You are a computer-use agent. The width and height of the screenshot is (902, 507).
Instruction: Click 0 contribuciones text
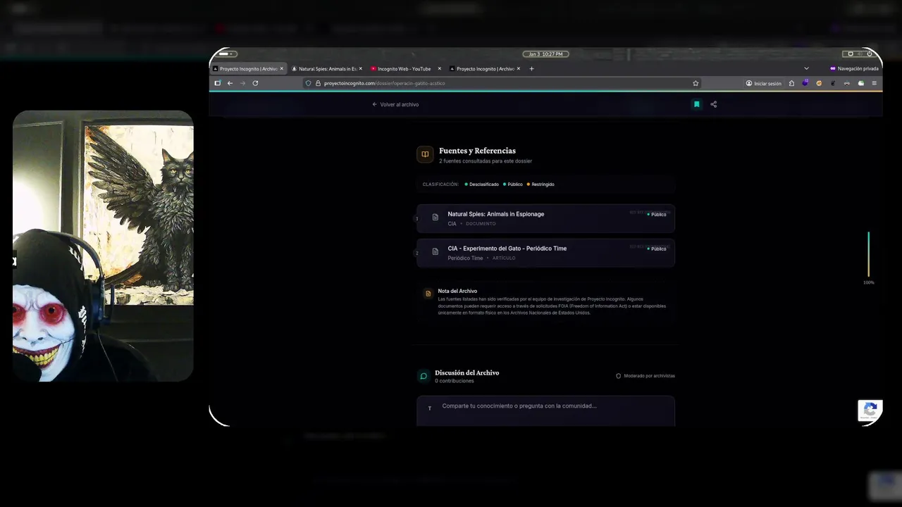455,381
